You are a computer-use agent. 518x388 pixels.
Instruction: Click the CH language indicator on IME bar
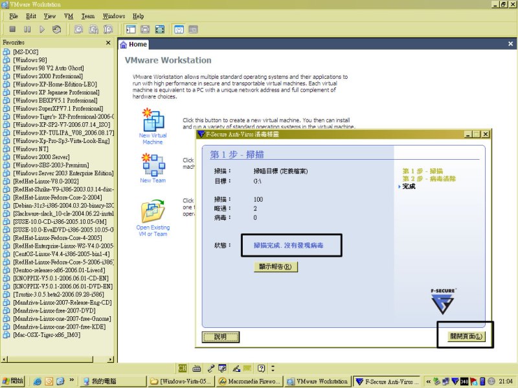(x=183, y=368)
